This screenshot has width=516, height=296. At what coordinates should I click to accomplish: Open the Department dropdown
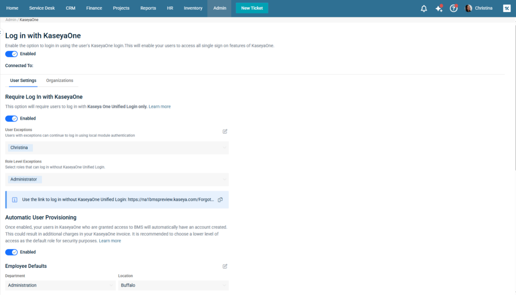(61, 286)
